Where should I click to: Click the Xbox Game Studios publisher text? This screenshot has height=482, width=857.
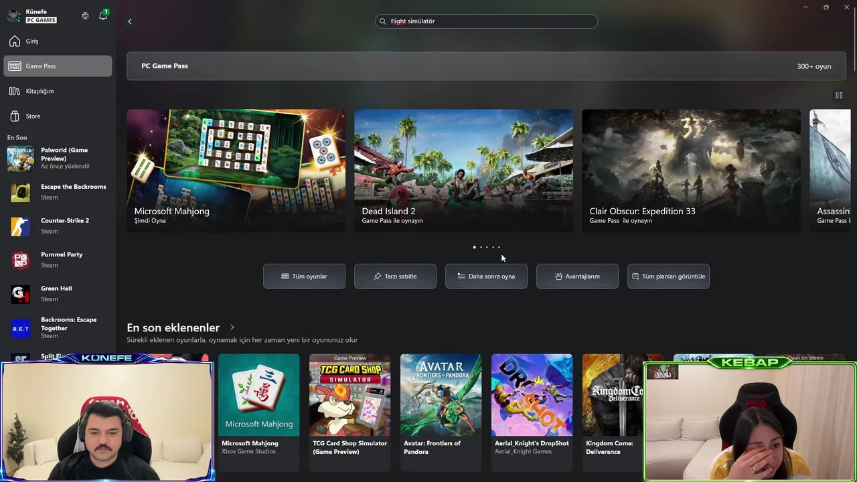248,452
